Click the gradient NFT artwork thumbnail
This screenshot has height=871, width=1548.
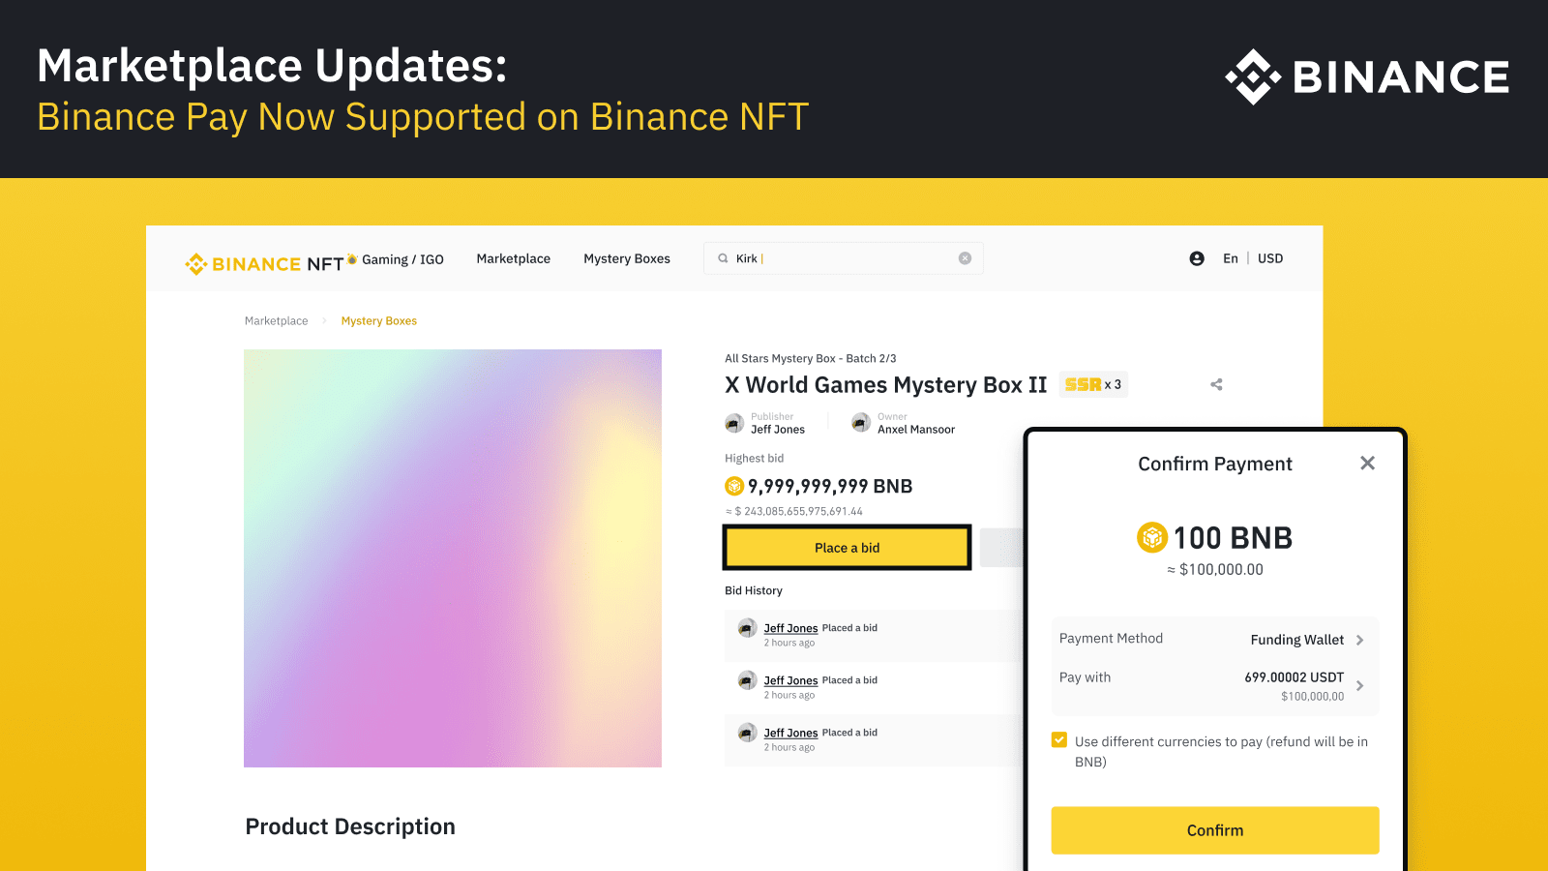(x=453, y=558)
